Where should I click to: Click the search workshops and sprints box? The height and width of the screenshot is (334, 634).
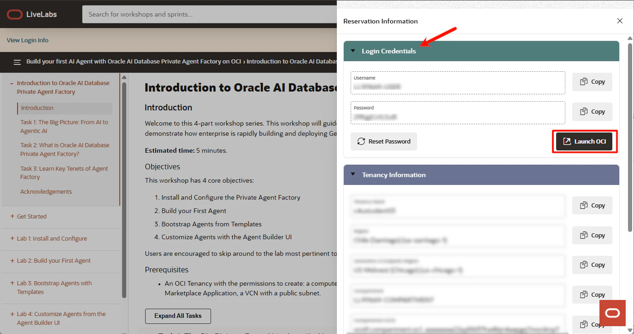(210, 14)
